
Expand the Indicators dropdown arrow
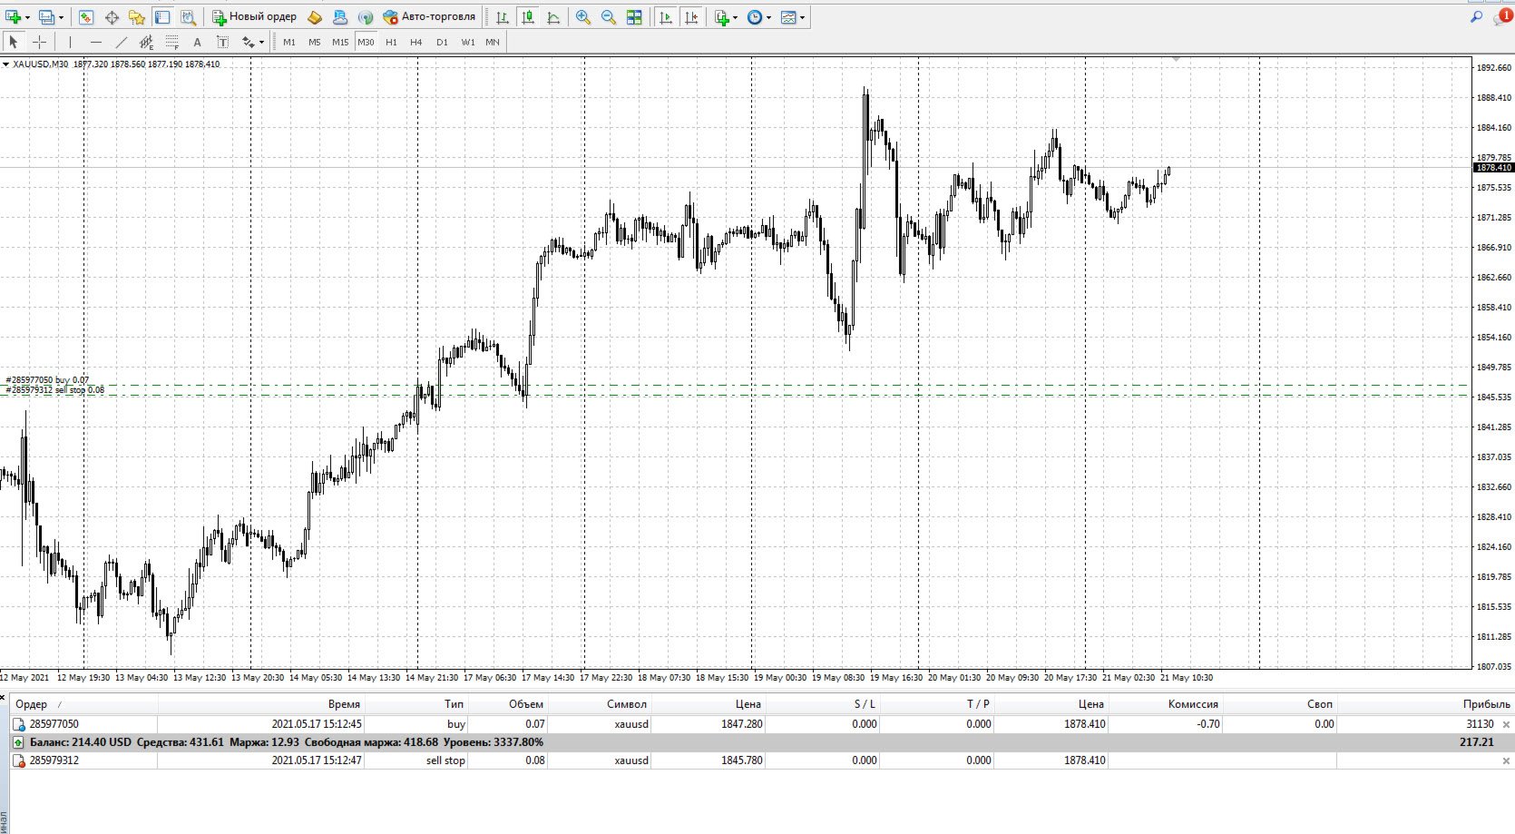pyautogui.click(x=735, y=17)
